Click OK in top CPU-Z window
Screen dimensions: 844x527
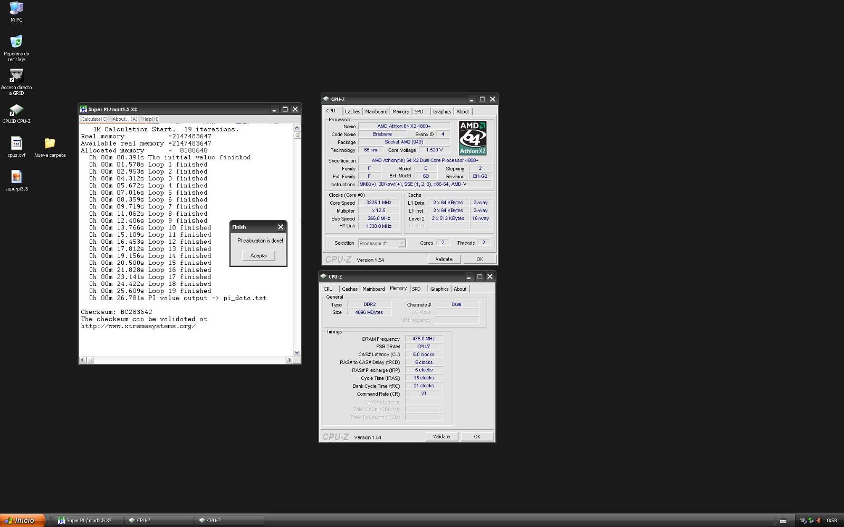coord(479,259)
